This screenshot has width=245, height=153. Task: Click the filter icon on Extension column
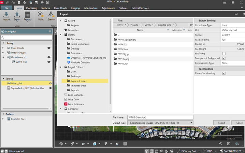pos(184,30)
